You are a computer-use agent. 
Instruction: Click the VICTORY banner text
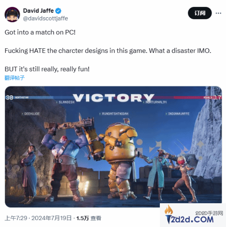click(x=113, y=98)
